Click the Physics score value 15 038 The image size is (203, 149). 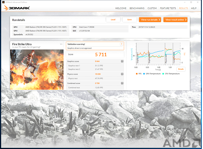click(x=98, y=74)
